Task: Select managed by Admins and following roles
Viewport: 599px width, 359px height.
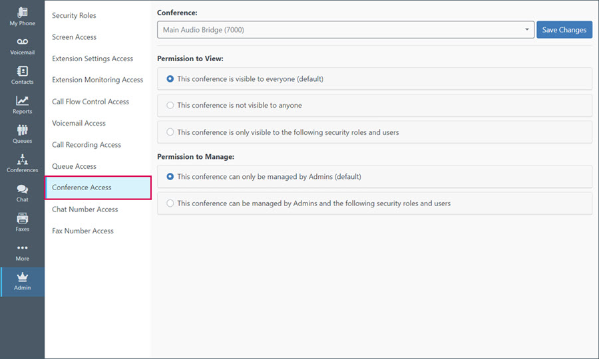Action: pos(170,203)
